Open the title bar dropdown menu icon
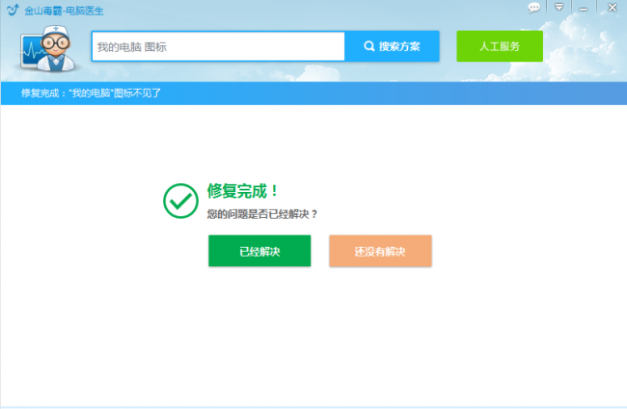The width and height of the screenshot is (627, 409). click(559, 7)
